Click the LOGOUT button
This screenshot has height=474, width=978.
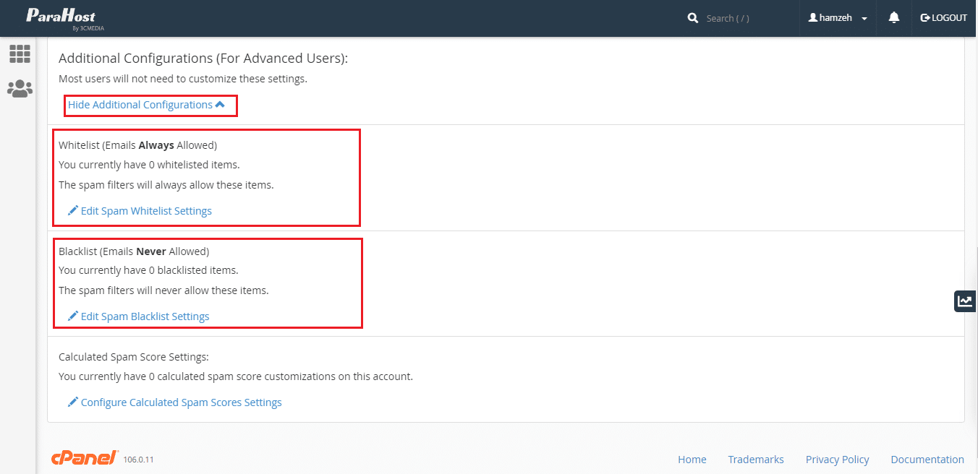[x=943, y=18]
